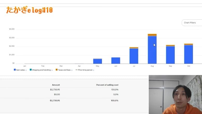
Task: Select the October bar in the chart
Action: click(x=189, y=54)
